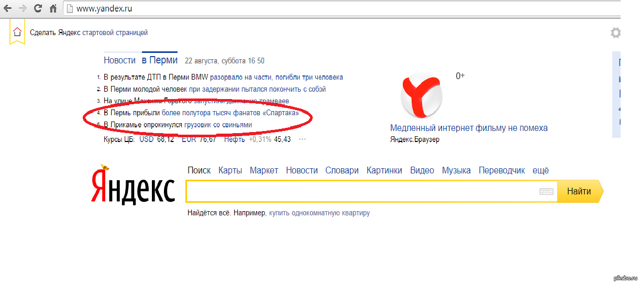Viewport: 640px width, 284px height.
Task: Open the settings gear icon
Action: coord(616,33)
